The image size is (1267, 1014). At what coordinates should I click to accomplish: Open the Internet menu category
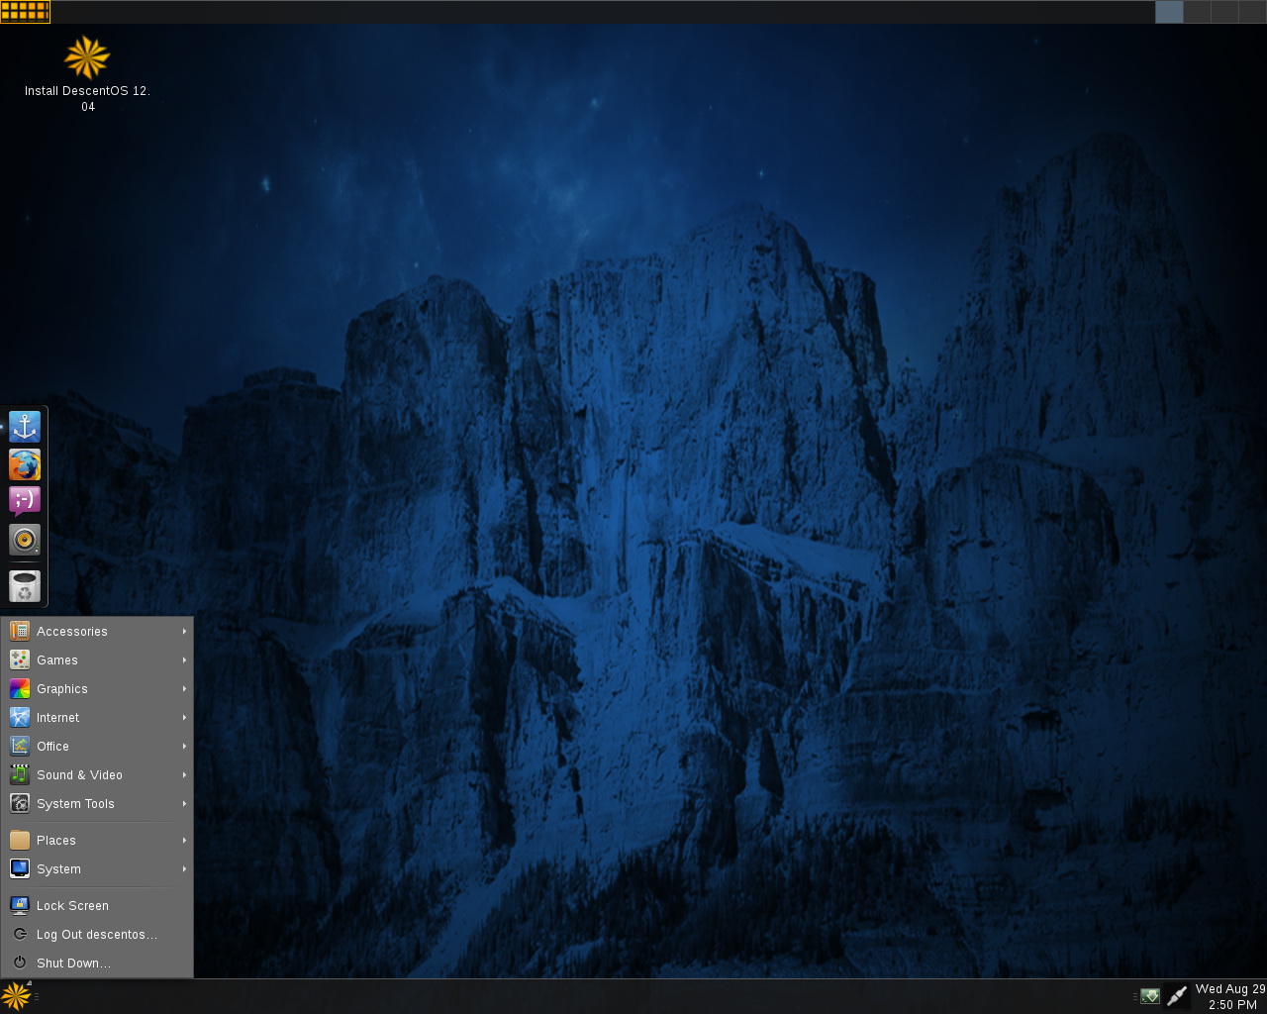[97, 718]
